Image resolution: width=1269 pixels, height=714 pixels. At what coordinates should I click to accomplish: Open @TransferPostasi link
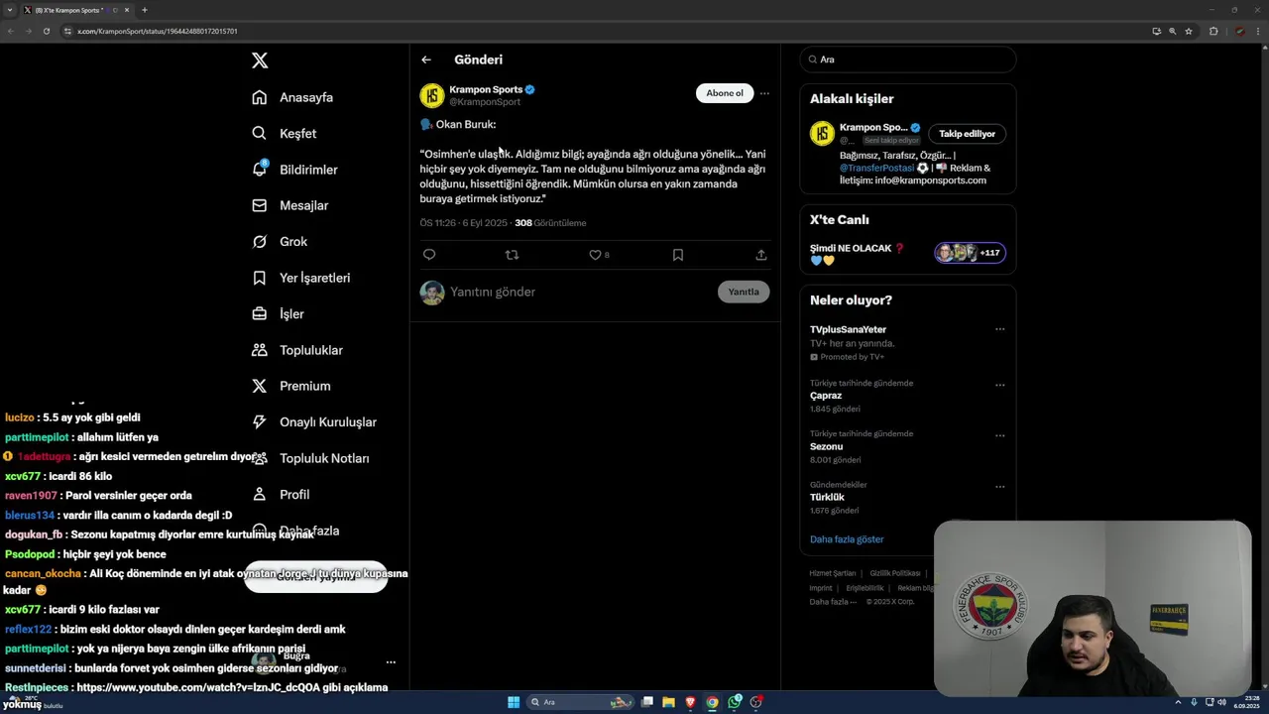tap(875, 168)
